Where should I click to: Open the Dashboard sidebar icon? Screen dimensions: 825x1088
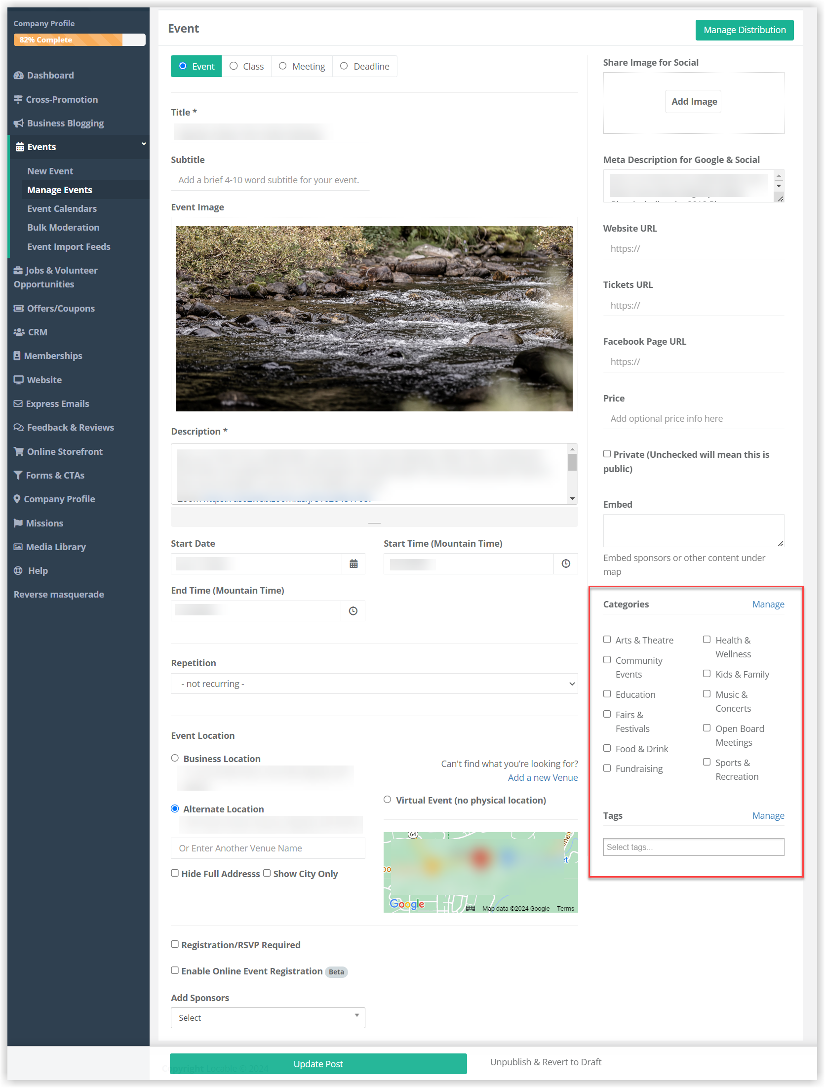point(19,75)
